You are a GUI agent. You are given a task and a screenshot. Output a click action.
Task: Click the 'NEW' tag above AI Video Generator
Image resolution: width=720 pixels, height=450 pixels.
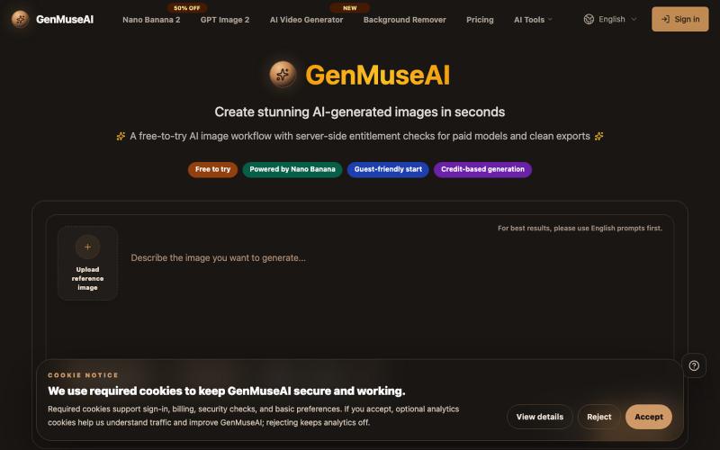coord(349,8)
